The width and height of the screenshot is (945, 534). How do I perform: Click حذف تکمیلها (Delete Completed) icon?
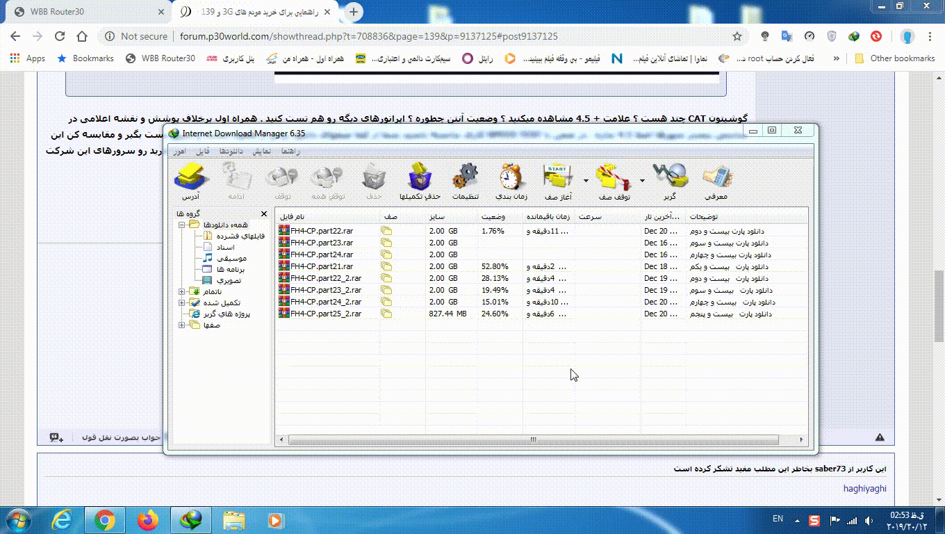pos(420,181)
